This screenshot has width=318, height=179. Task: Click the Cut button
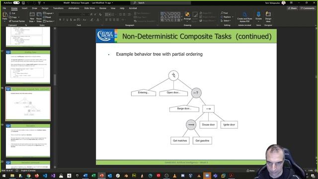pyautogui.click(x=12, y=13)
